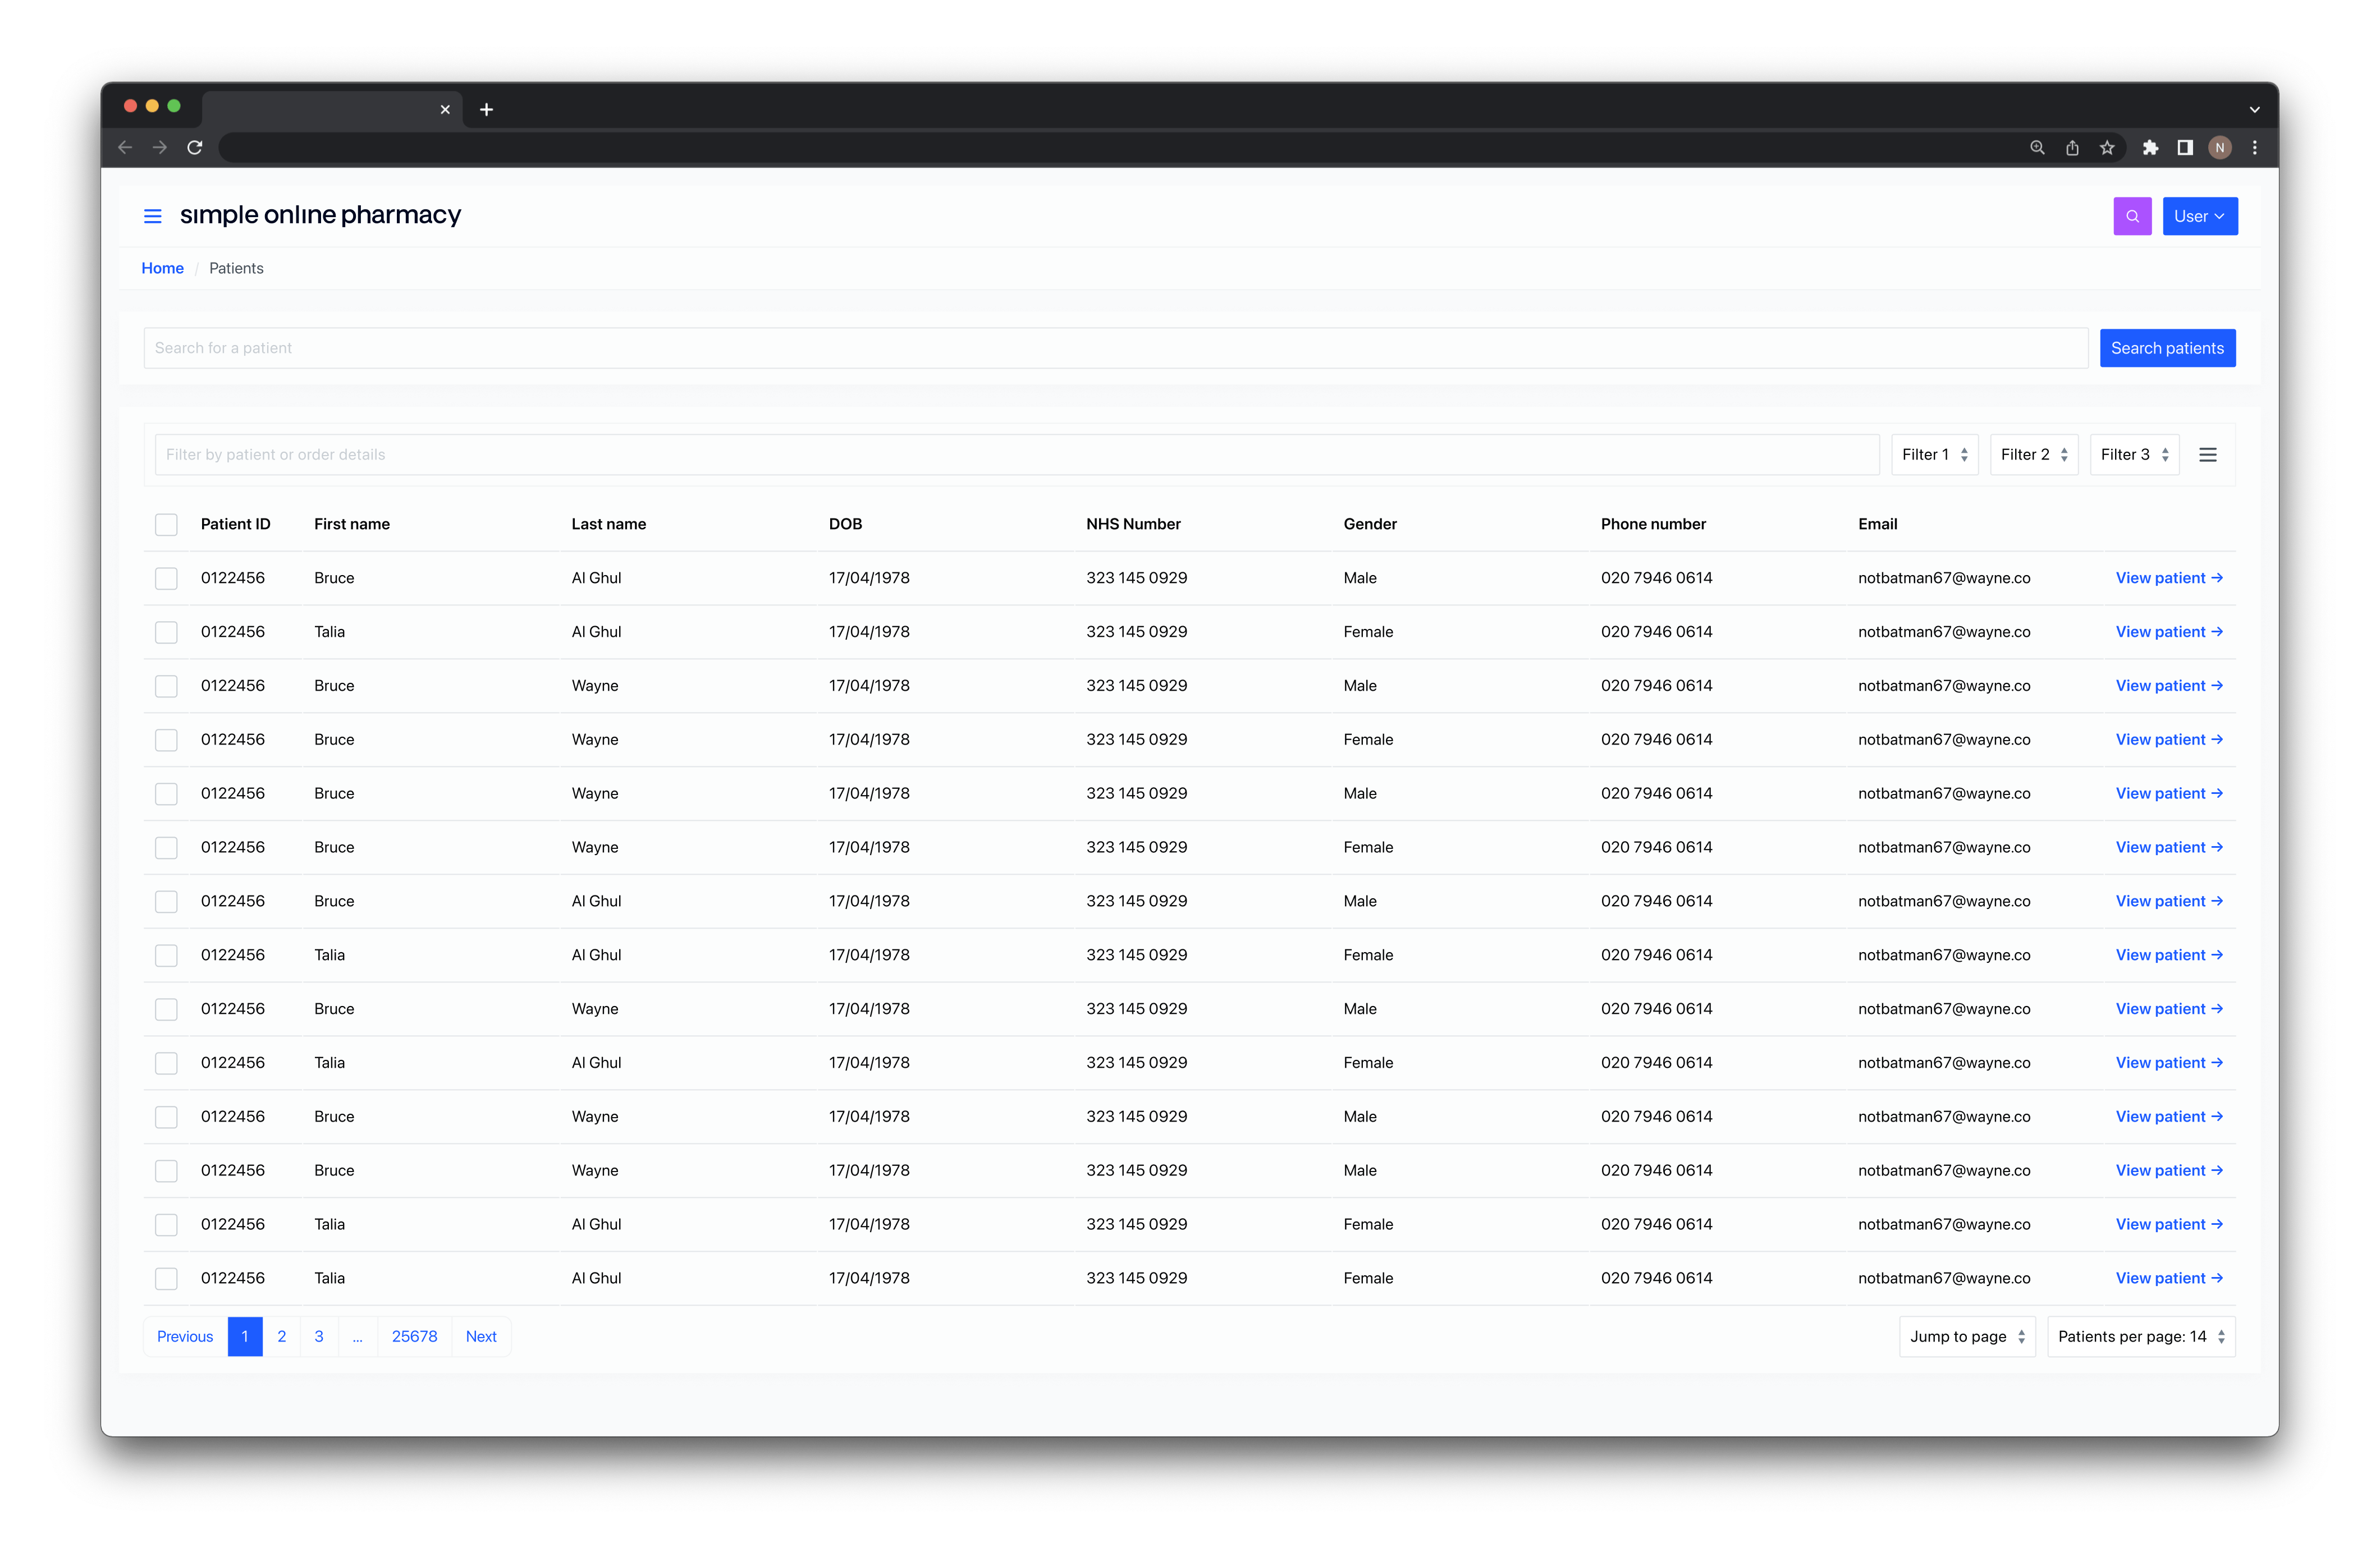Expand the Filter 1 dropdown
This screenshot has width=2380, height=1557.
click(x=1934, y=454)
